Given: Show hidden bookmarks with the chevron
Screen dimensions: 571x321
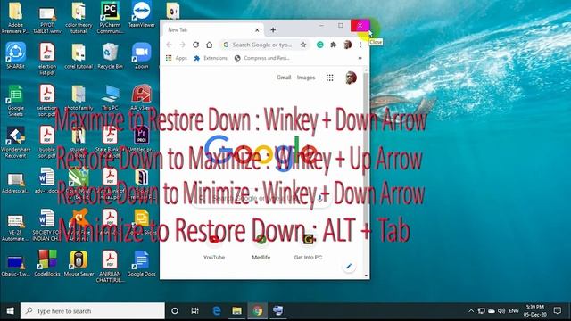Looking at the screenshot, I should (x=360, y=58).
